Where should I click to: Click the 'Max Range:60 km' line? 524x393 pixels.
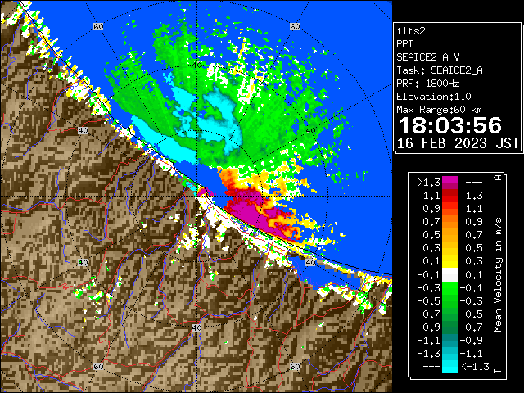coord(439,110)
